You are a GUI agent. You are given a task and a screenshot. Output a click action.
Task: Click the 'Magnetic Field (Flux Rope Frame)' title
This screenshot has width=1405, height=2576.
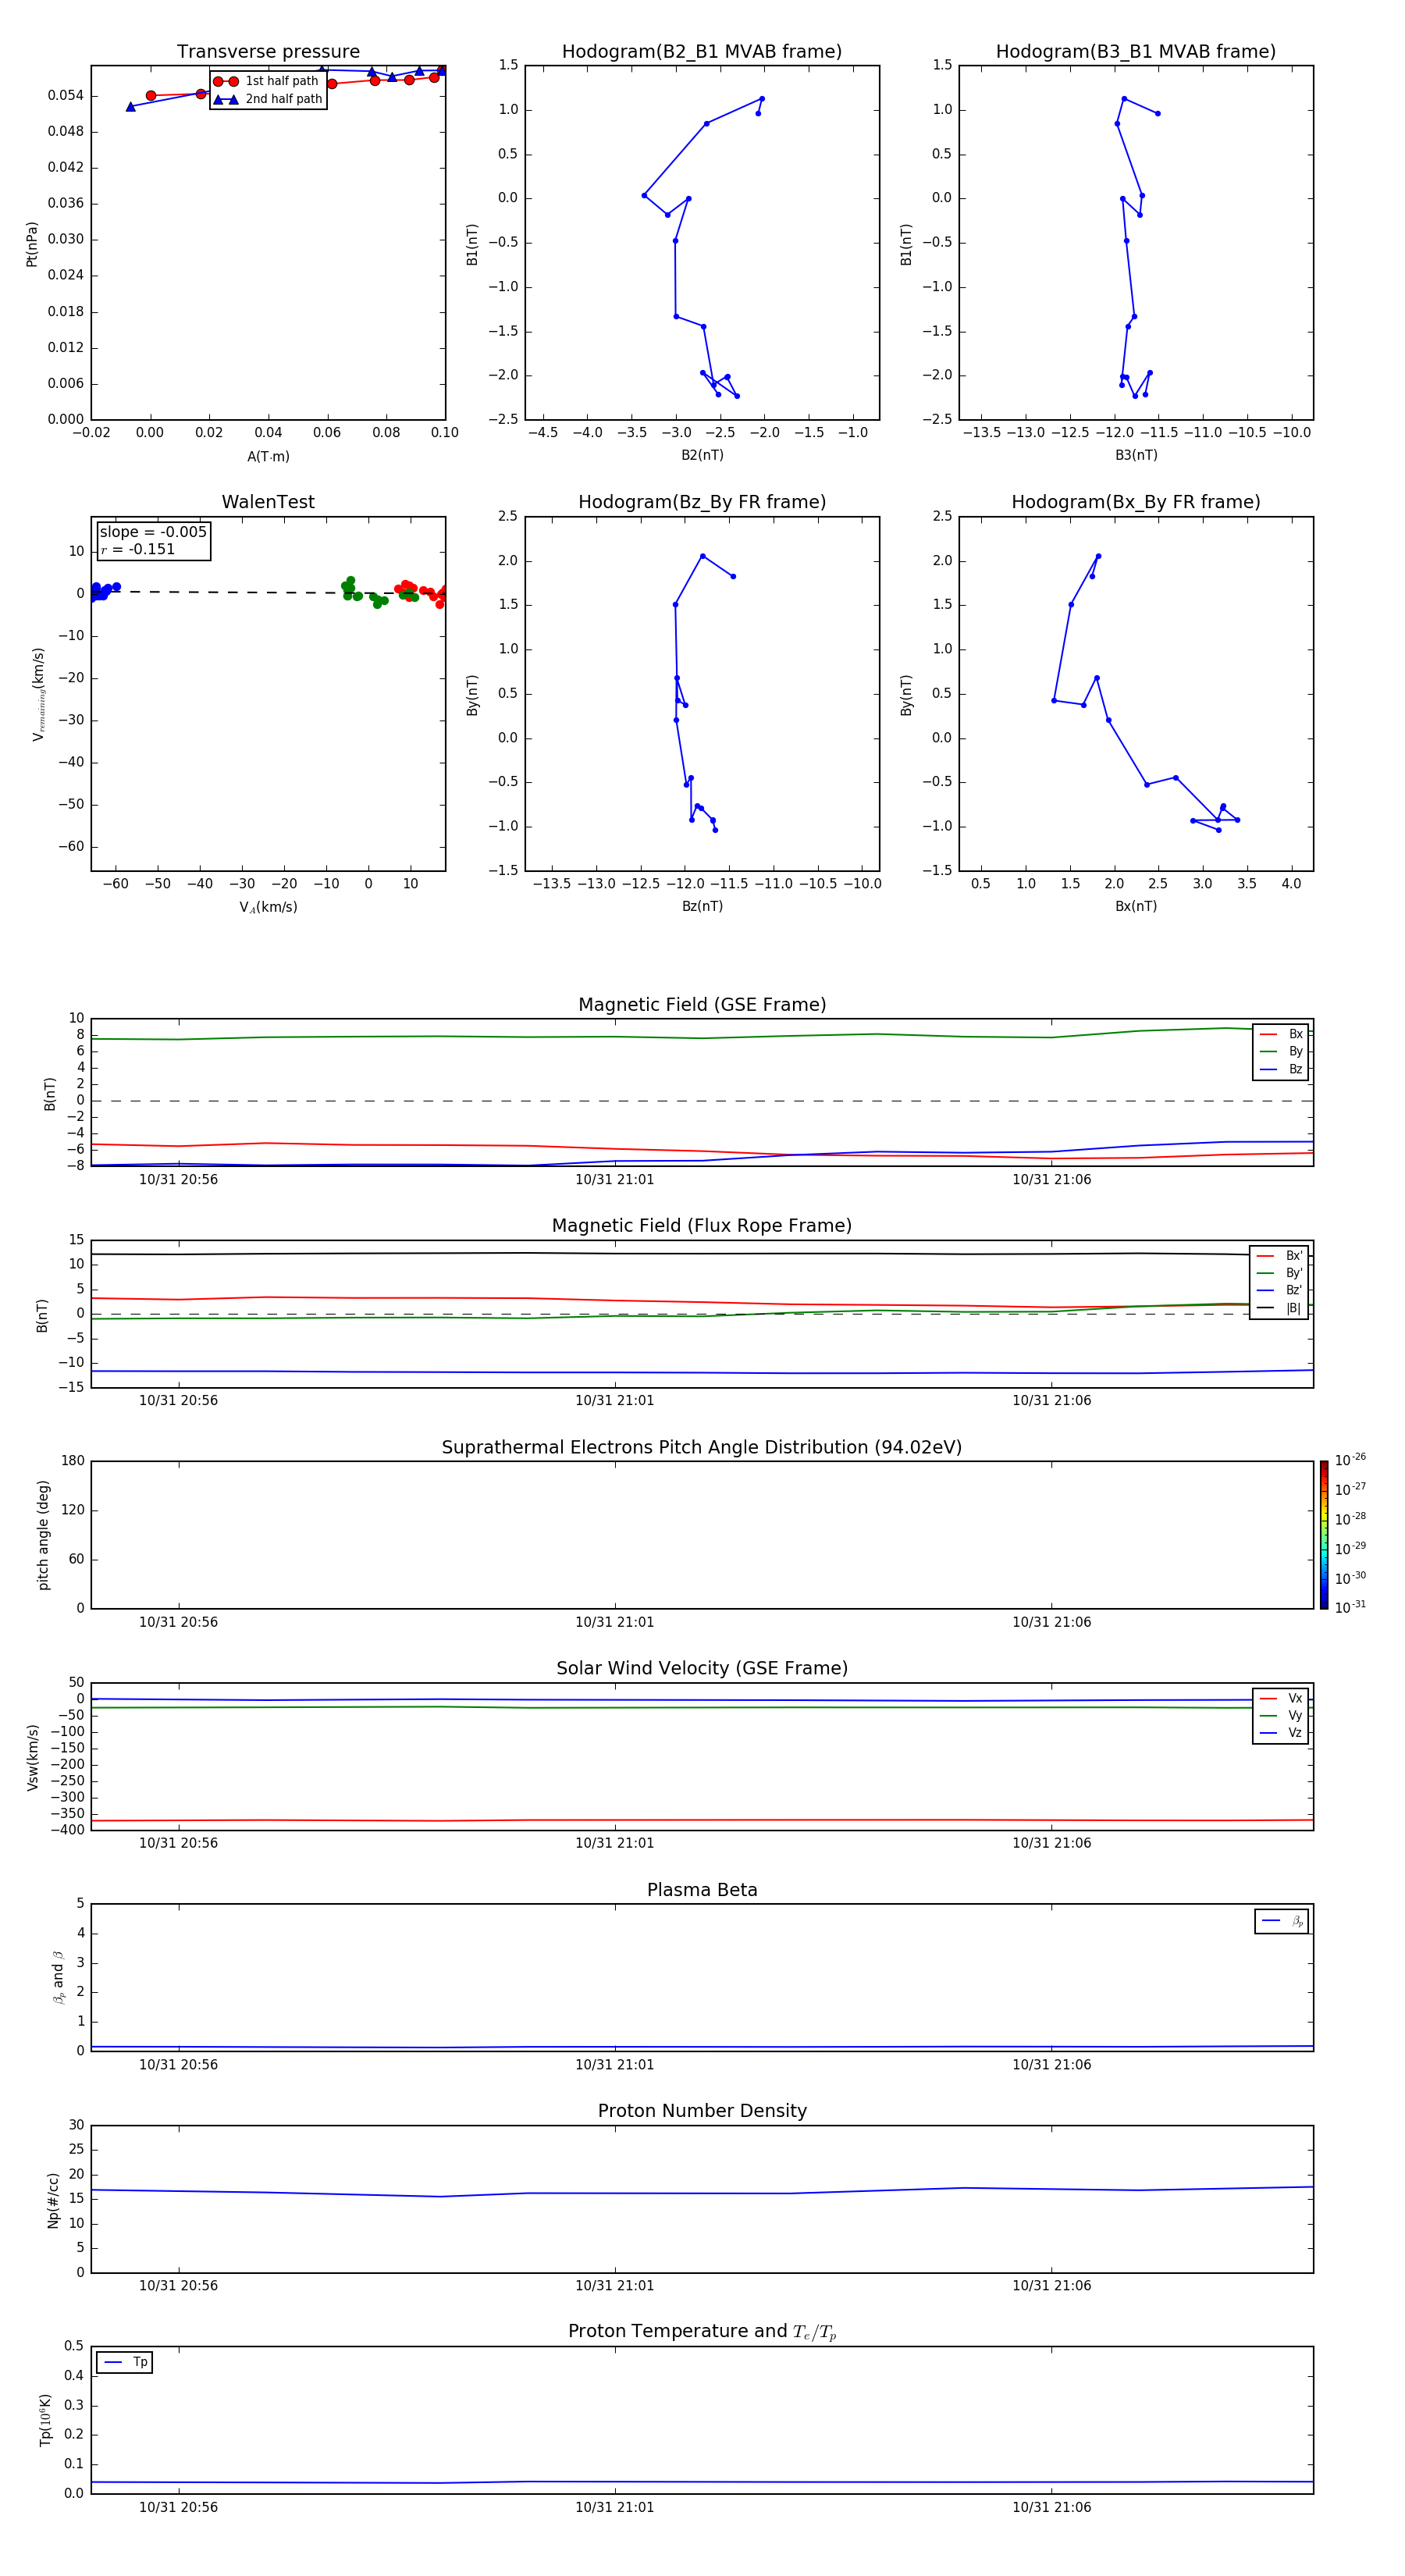[x=702, y=1226]
